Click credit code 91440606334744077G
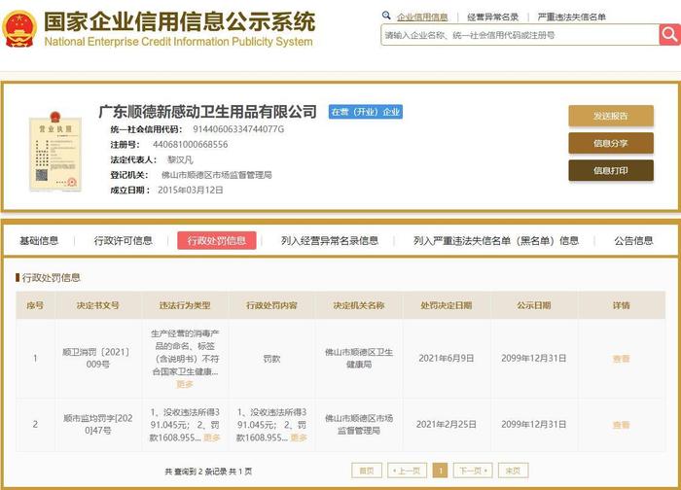 point(238,129)
